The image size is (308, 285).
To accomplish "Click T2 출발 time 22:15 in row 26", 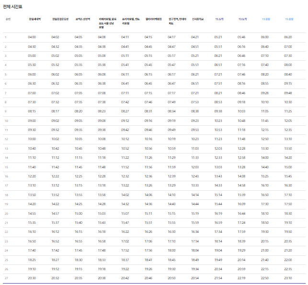I will (264, 269).
